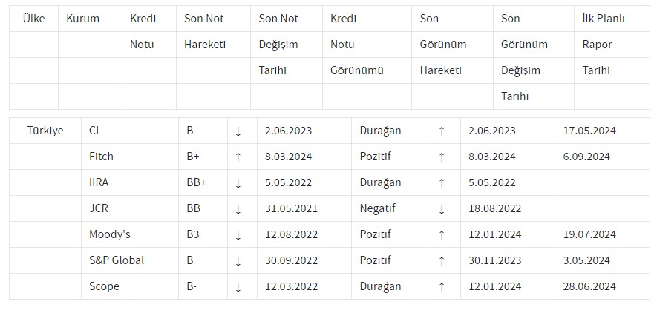This screenshot has height=316, width=654.
Task: Click the Kurum column header
Action: tap(82, 19)
